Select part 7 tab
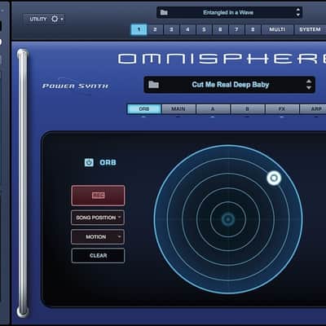The image size is (326, 326). [236, 29]
